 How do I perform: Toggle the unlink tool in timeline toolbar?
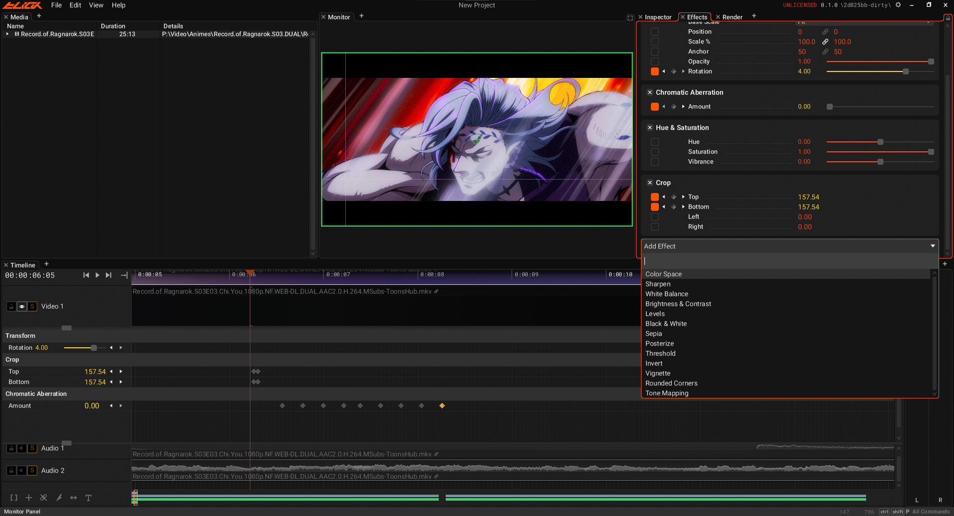point(44,498)
